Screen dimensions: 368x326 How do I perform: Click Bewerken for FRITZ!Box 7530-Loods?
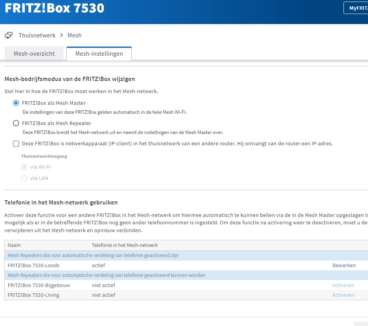coord(344,266)
